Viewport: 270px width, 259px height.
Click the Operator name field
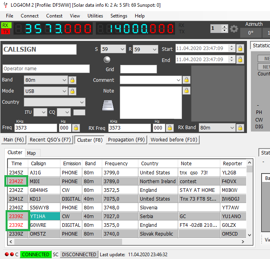click(46, 69)
